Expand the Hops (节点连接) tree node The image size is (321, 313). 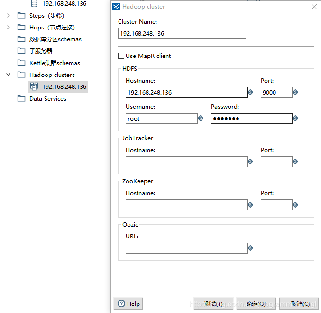coord(9,27)
